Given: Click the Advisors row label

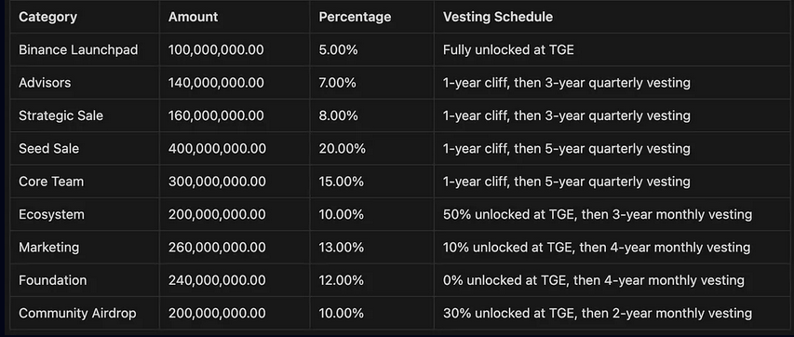Looking at the screenshot, I should point(45,83).
